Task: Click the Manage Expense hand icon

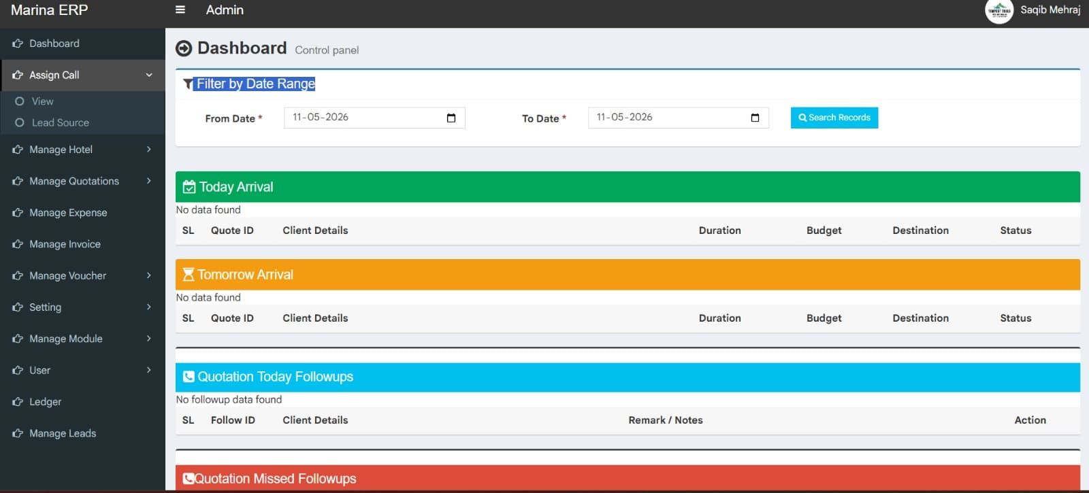Action: click(x=18, y=213)
